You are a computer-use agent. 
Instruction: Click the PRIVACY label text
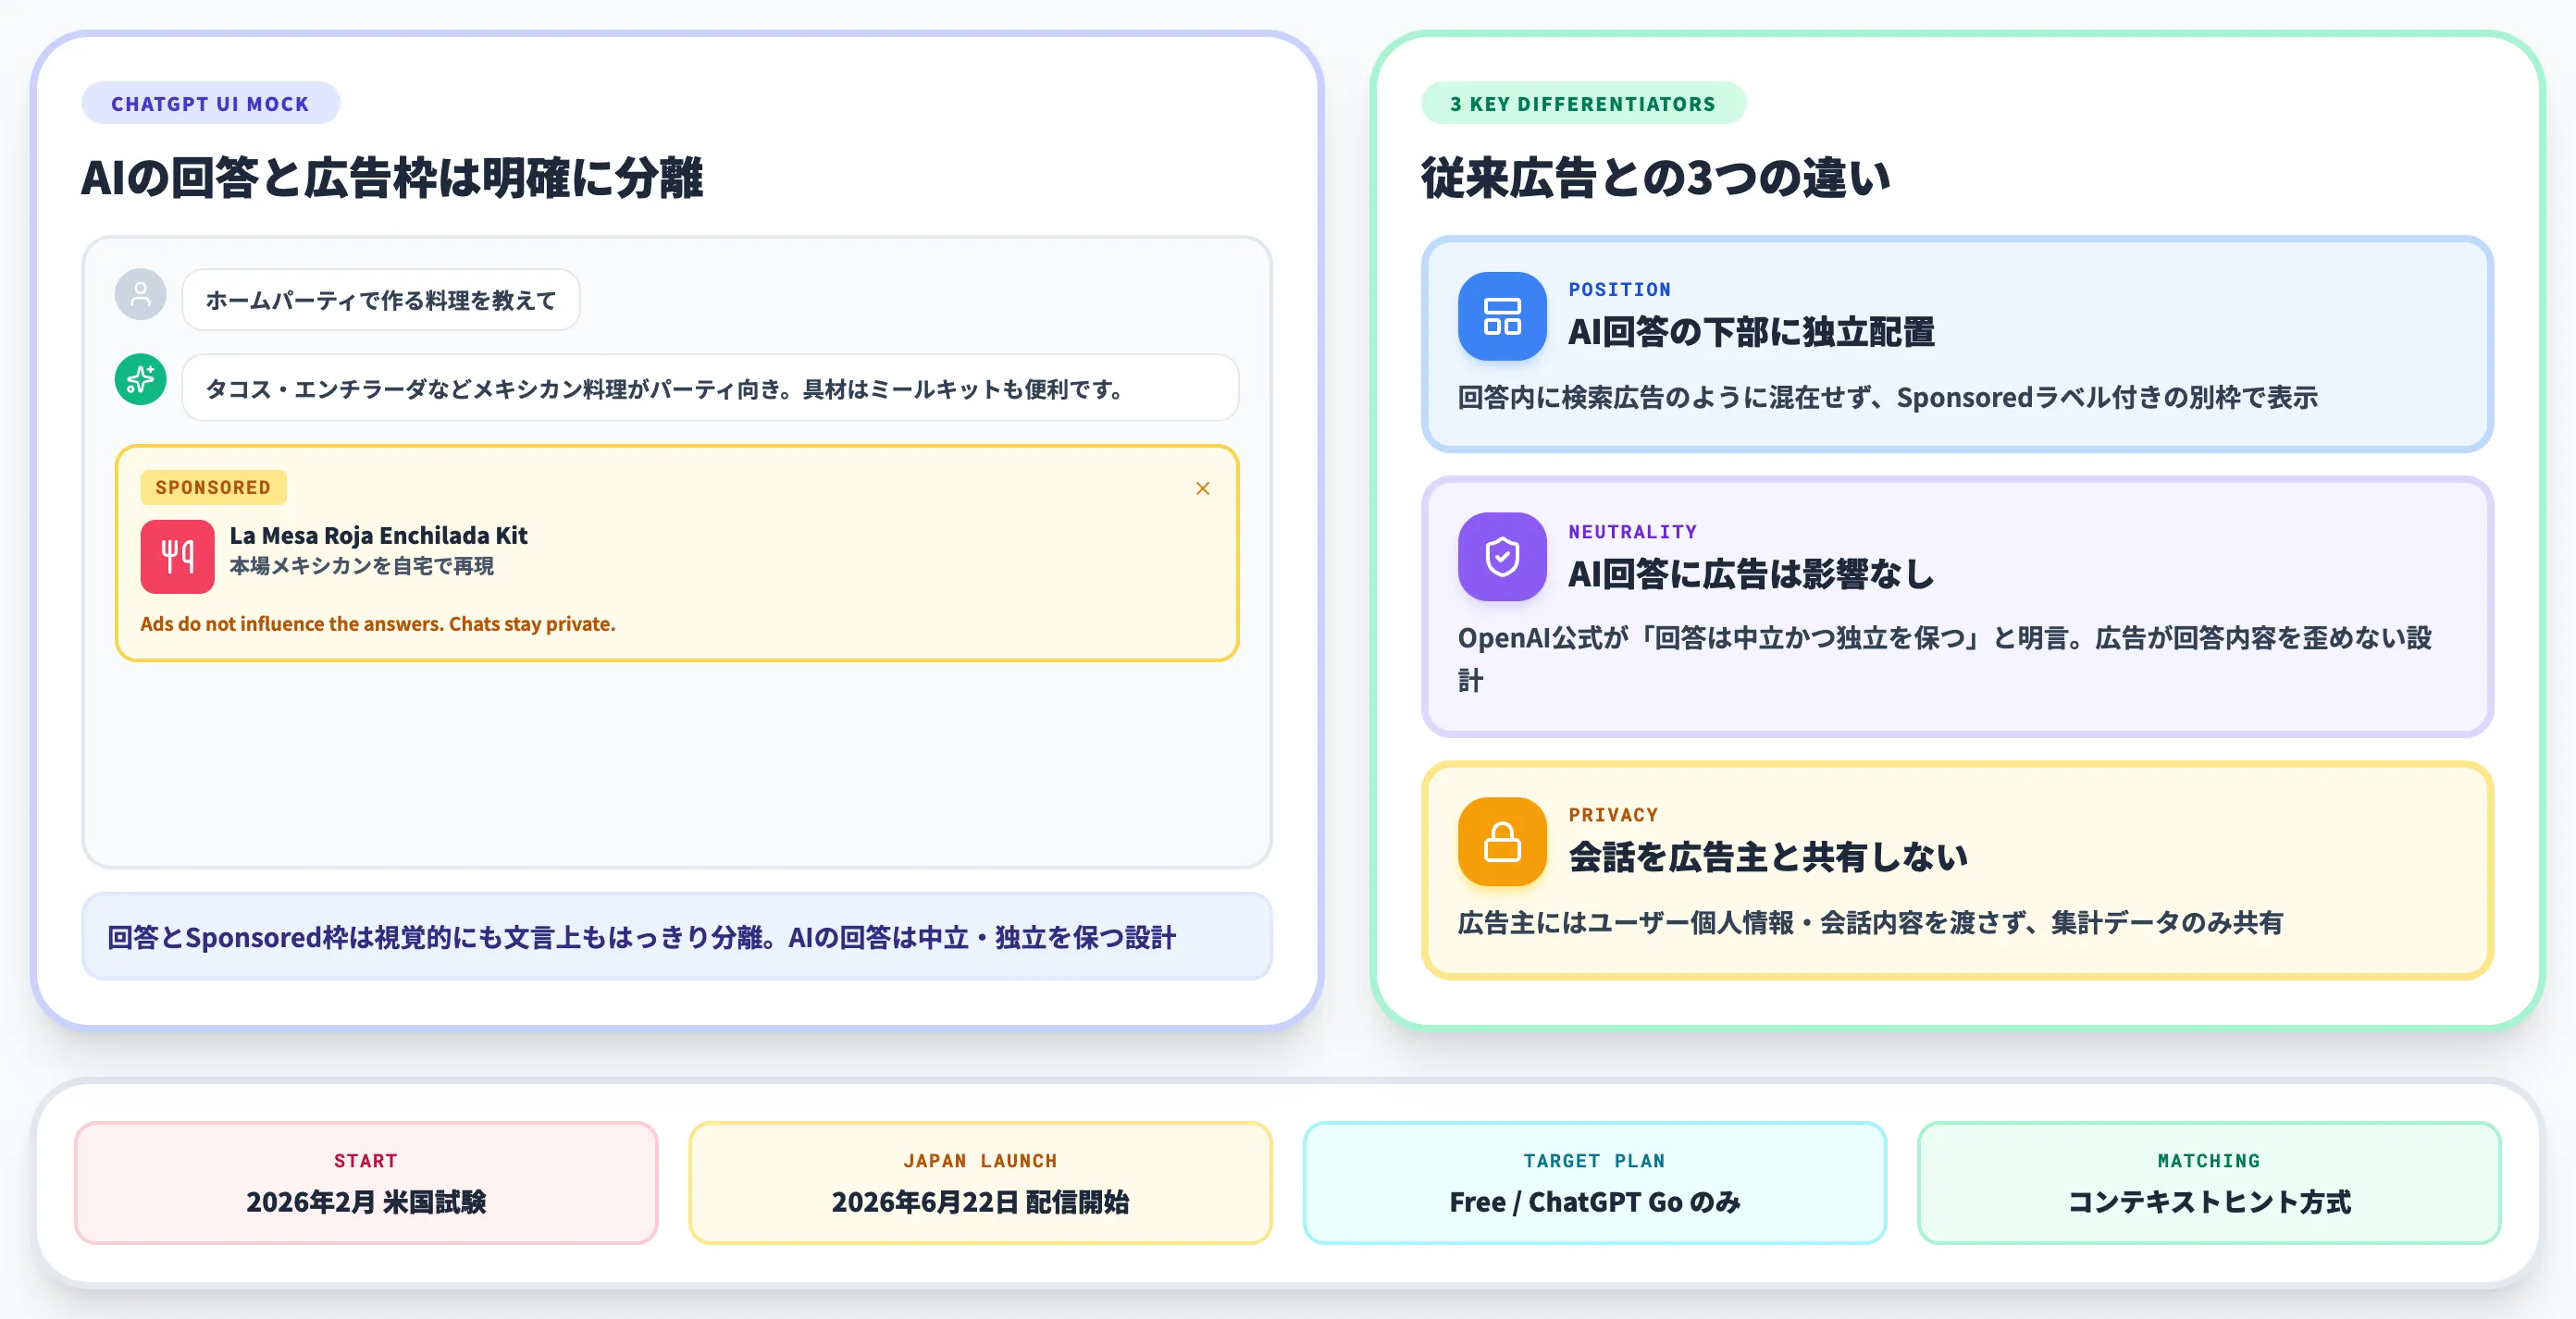1613,814
